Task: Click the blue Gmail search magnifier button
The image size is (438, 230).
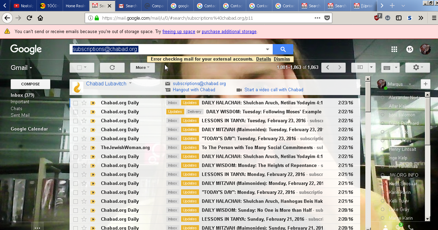Action: (x=283, y=49)
